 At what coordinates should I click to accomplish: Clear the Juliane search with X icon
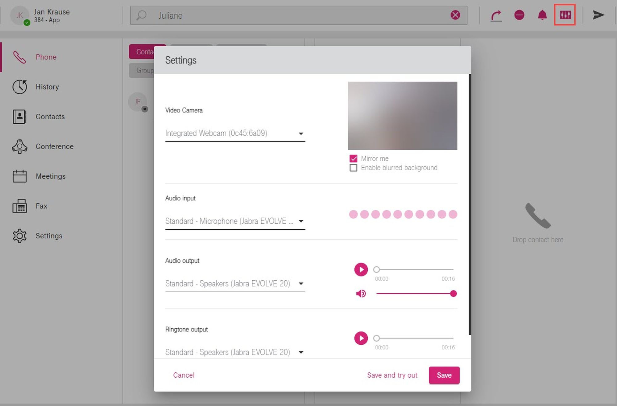(x=455, y=15)
